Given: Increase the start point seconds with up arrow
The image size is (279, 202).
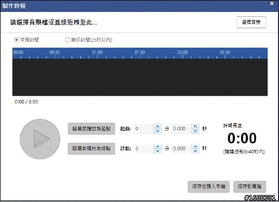Looking at the screenshot, I should [195, 127].
